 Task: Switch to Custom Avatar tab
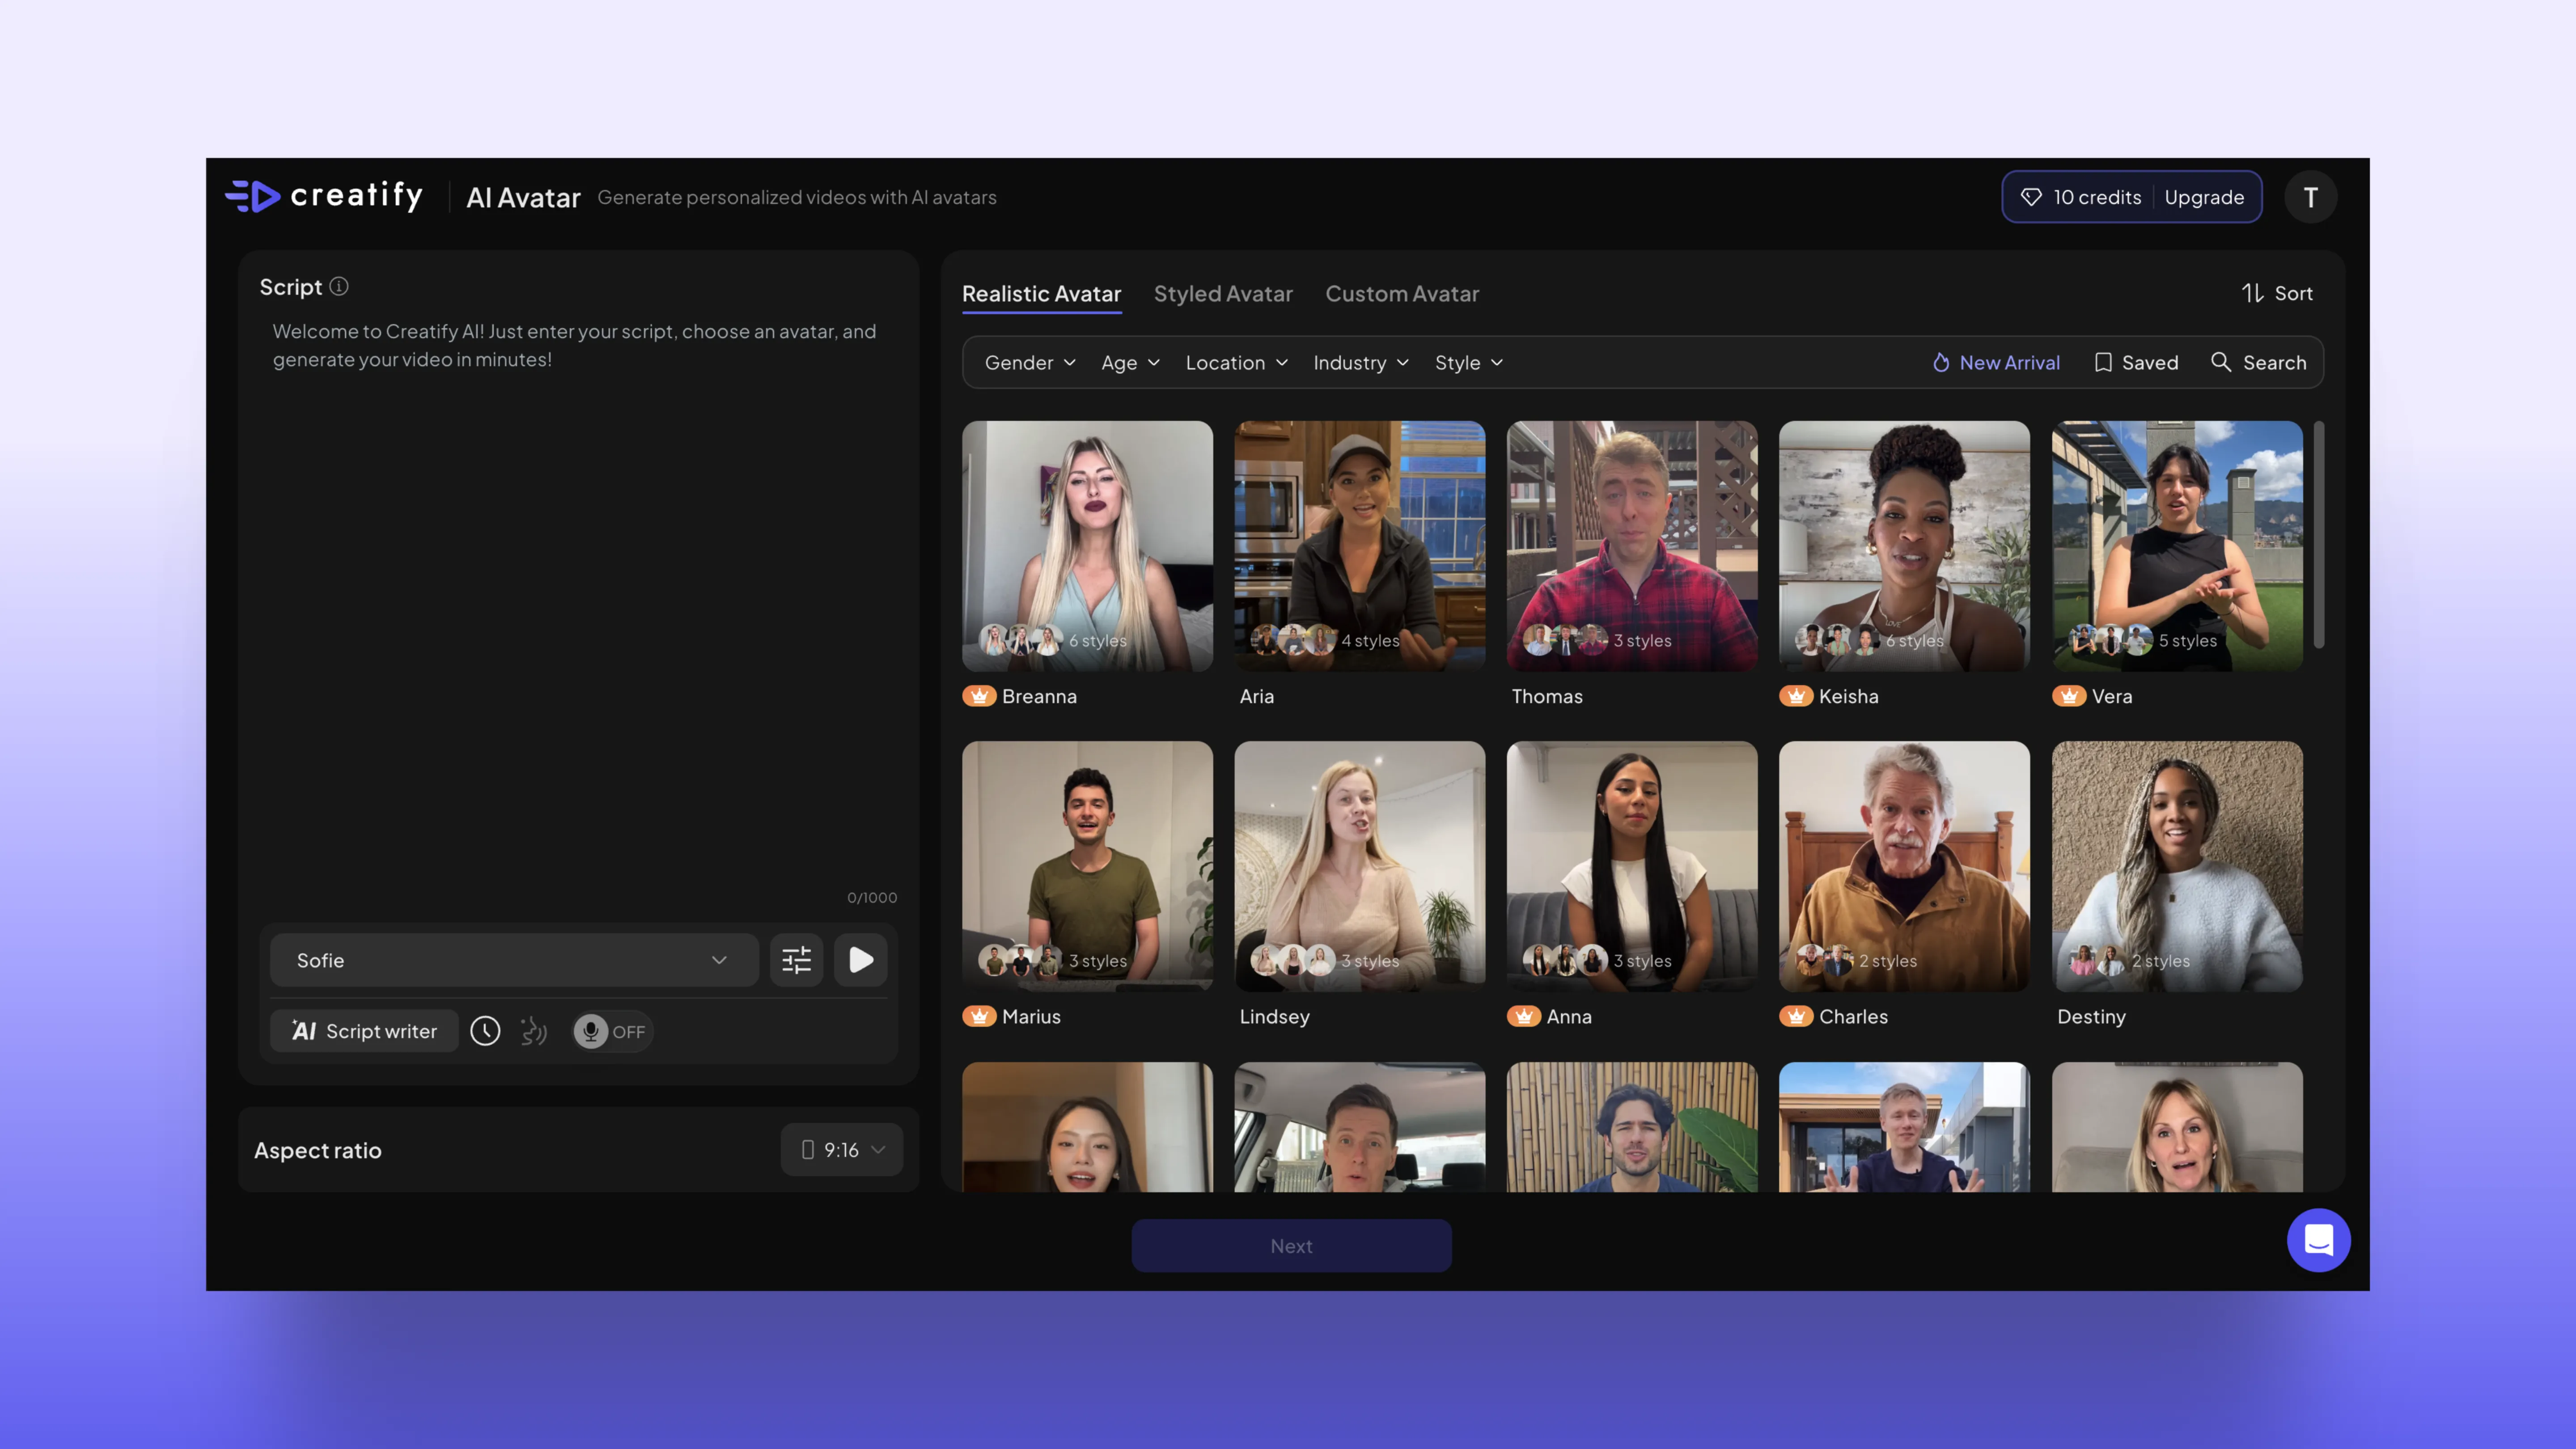[1402, 294]
